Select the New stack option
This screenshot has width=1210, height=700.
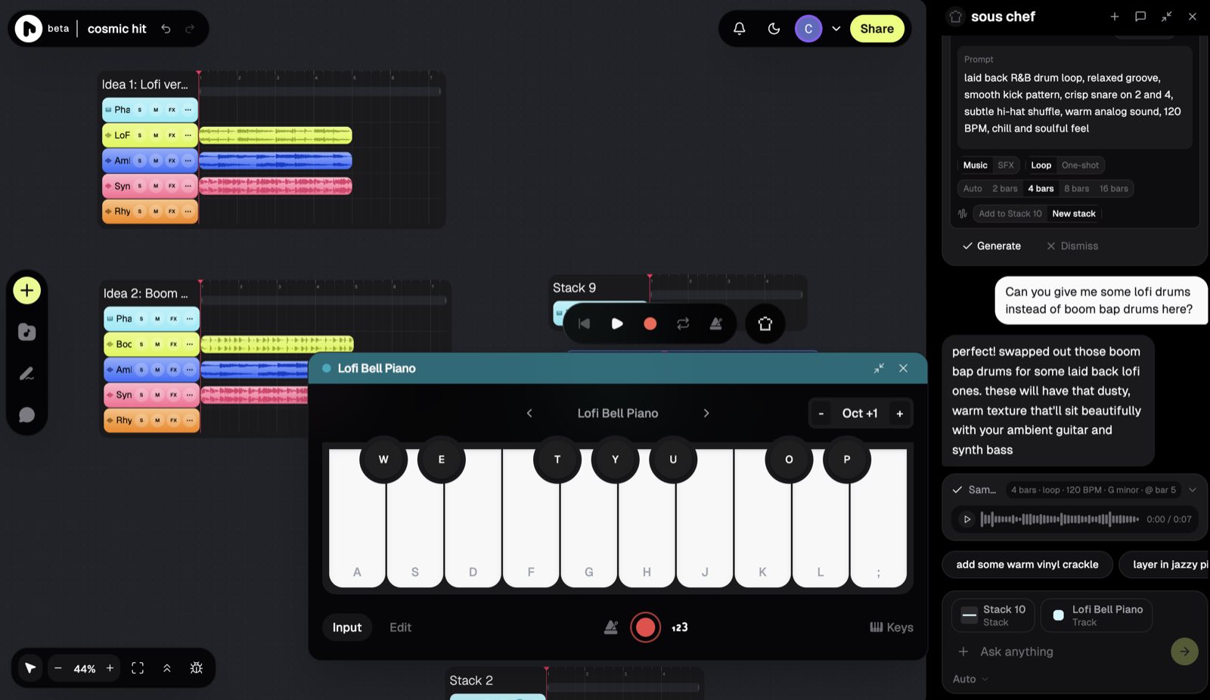(1073, 214)
